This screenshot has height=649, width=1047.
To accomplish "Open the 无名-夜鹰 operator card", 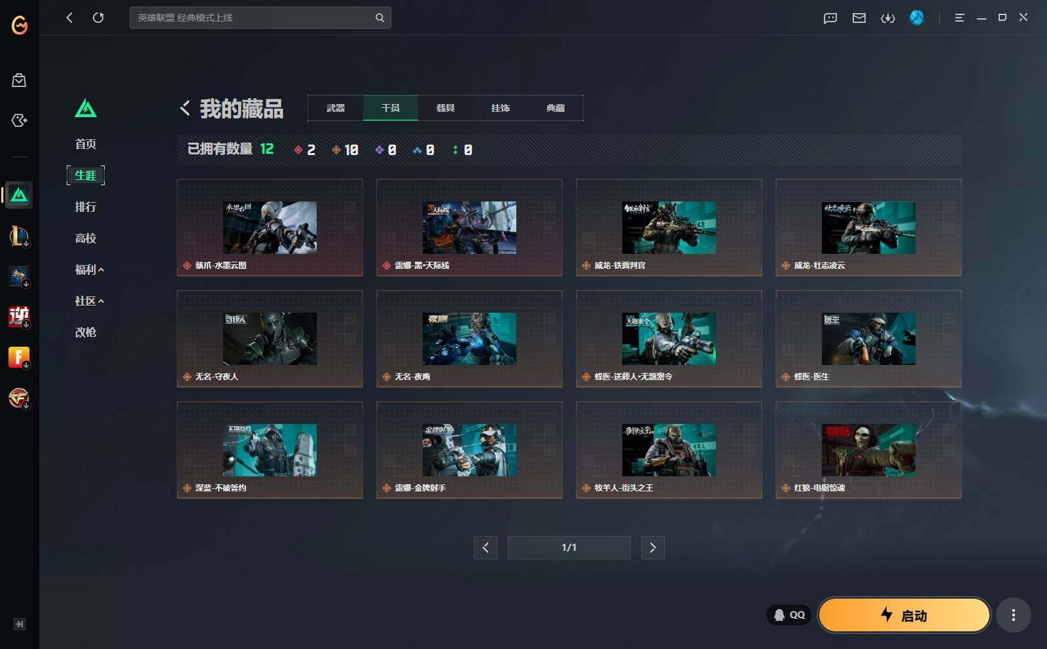I will pos(469,339).
